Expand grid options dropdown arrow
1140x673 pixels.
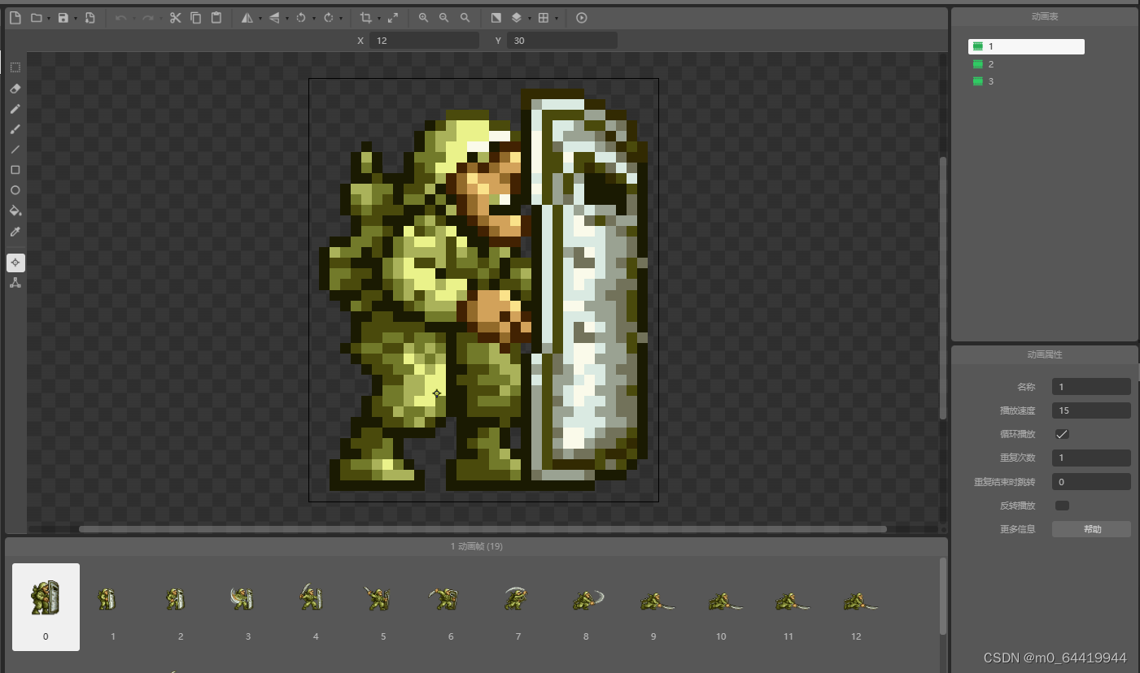pyautogui.click(x=557, y=19)
